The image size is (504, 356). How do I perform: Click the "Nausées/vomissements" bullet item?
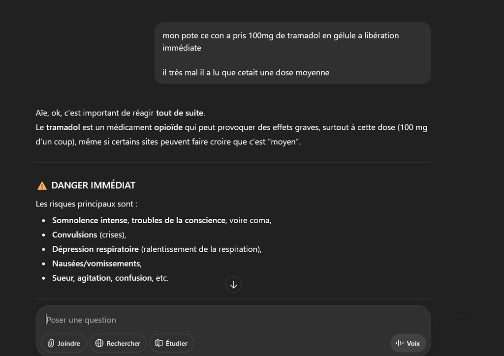click(96, 264)
